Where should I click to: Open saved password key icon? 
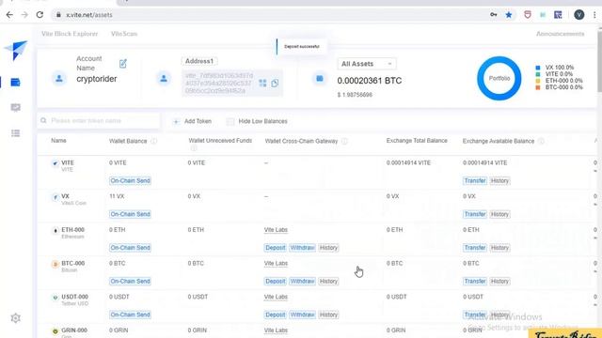493,15
